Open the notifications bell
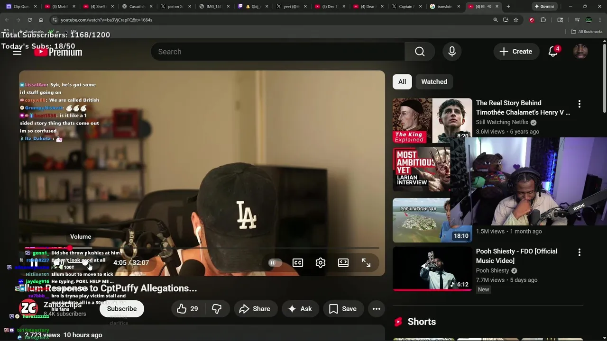The width and height of the screenshot is (607, 341). pos(553,52)
